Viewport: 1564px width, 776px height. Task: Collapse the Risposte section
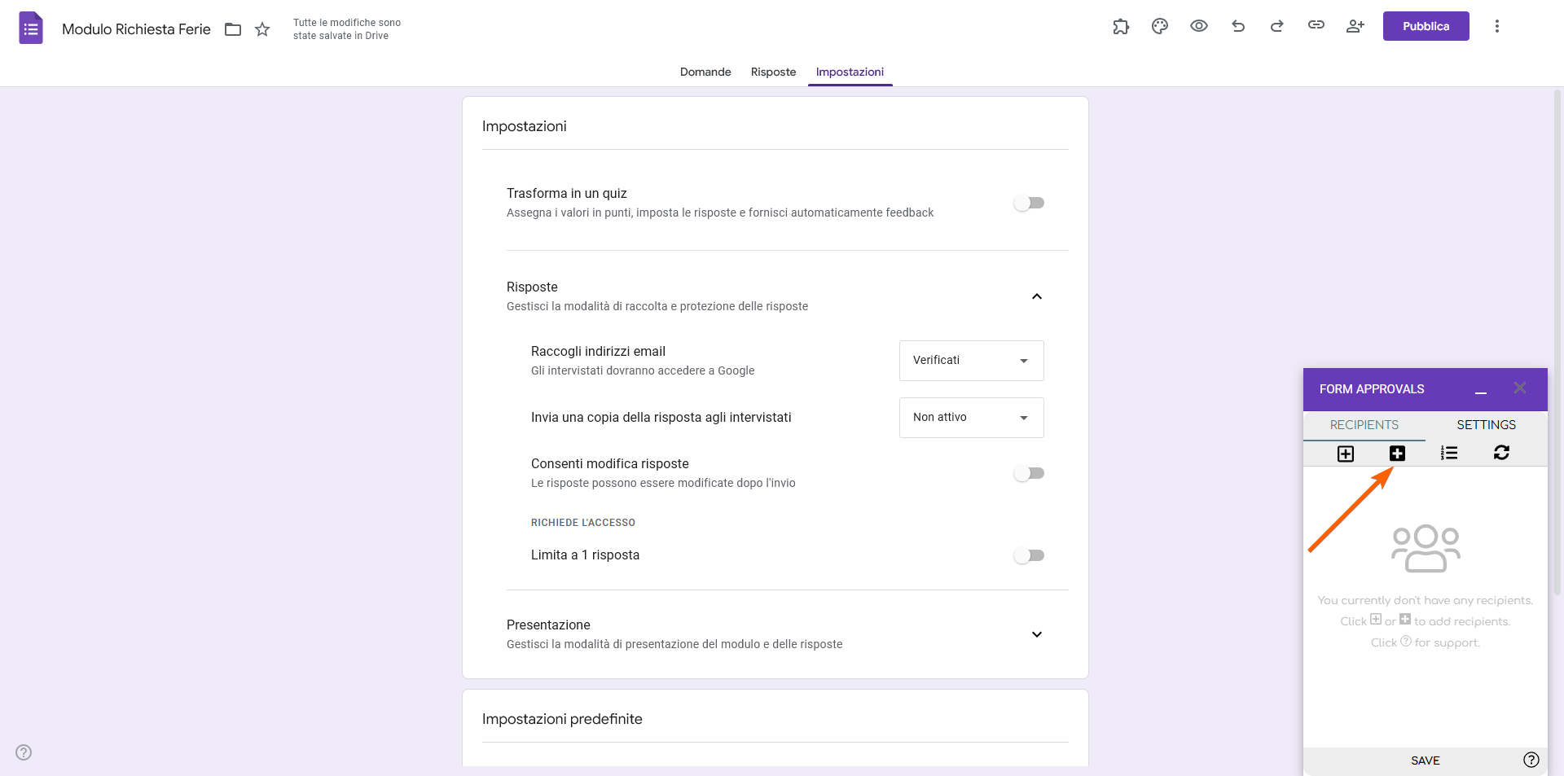pos(1036,296)
